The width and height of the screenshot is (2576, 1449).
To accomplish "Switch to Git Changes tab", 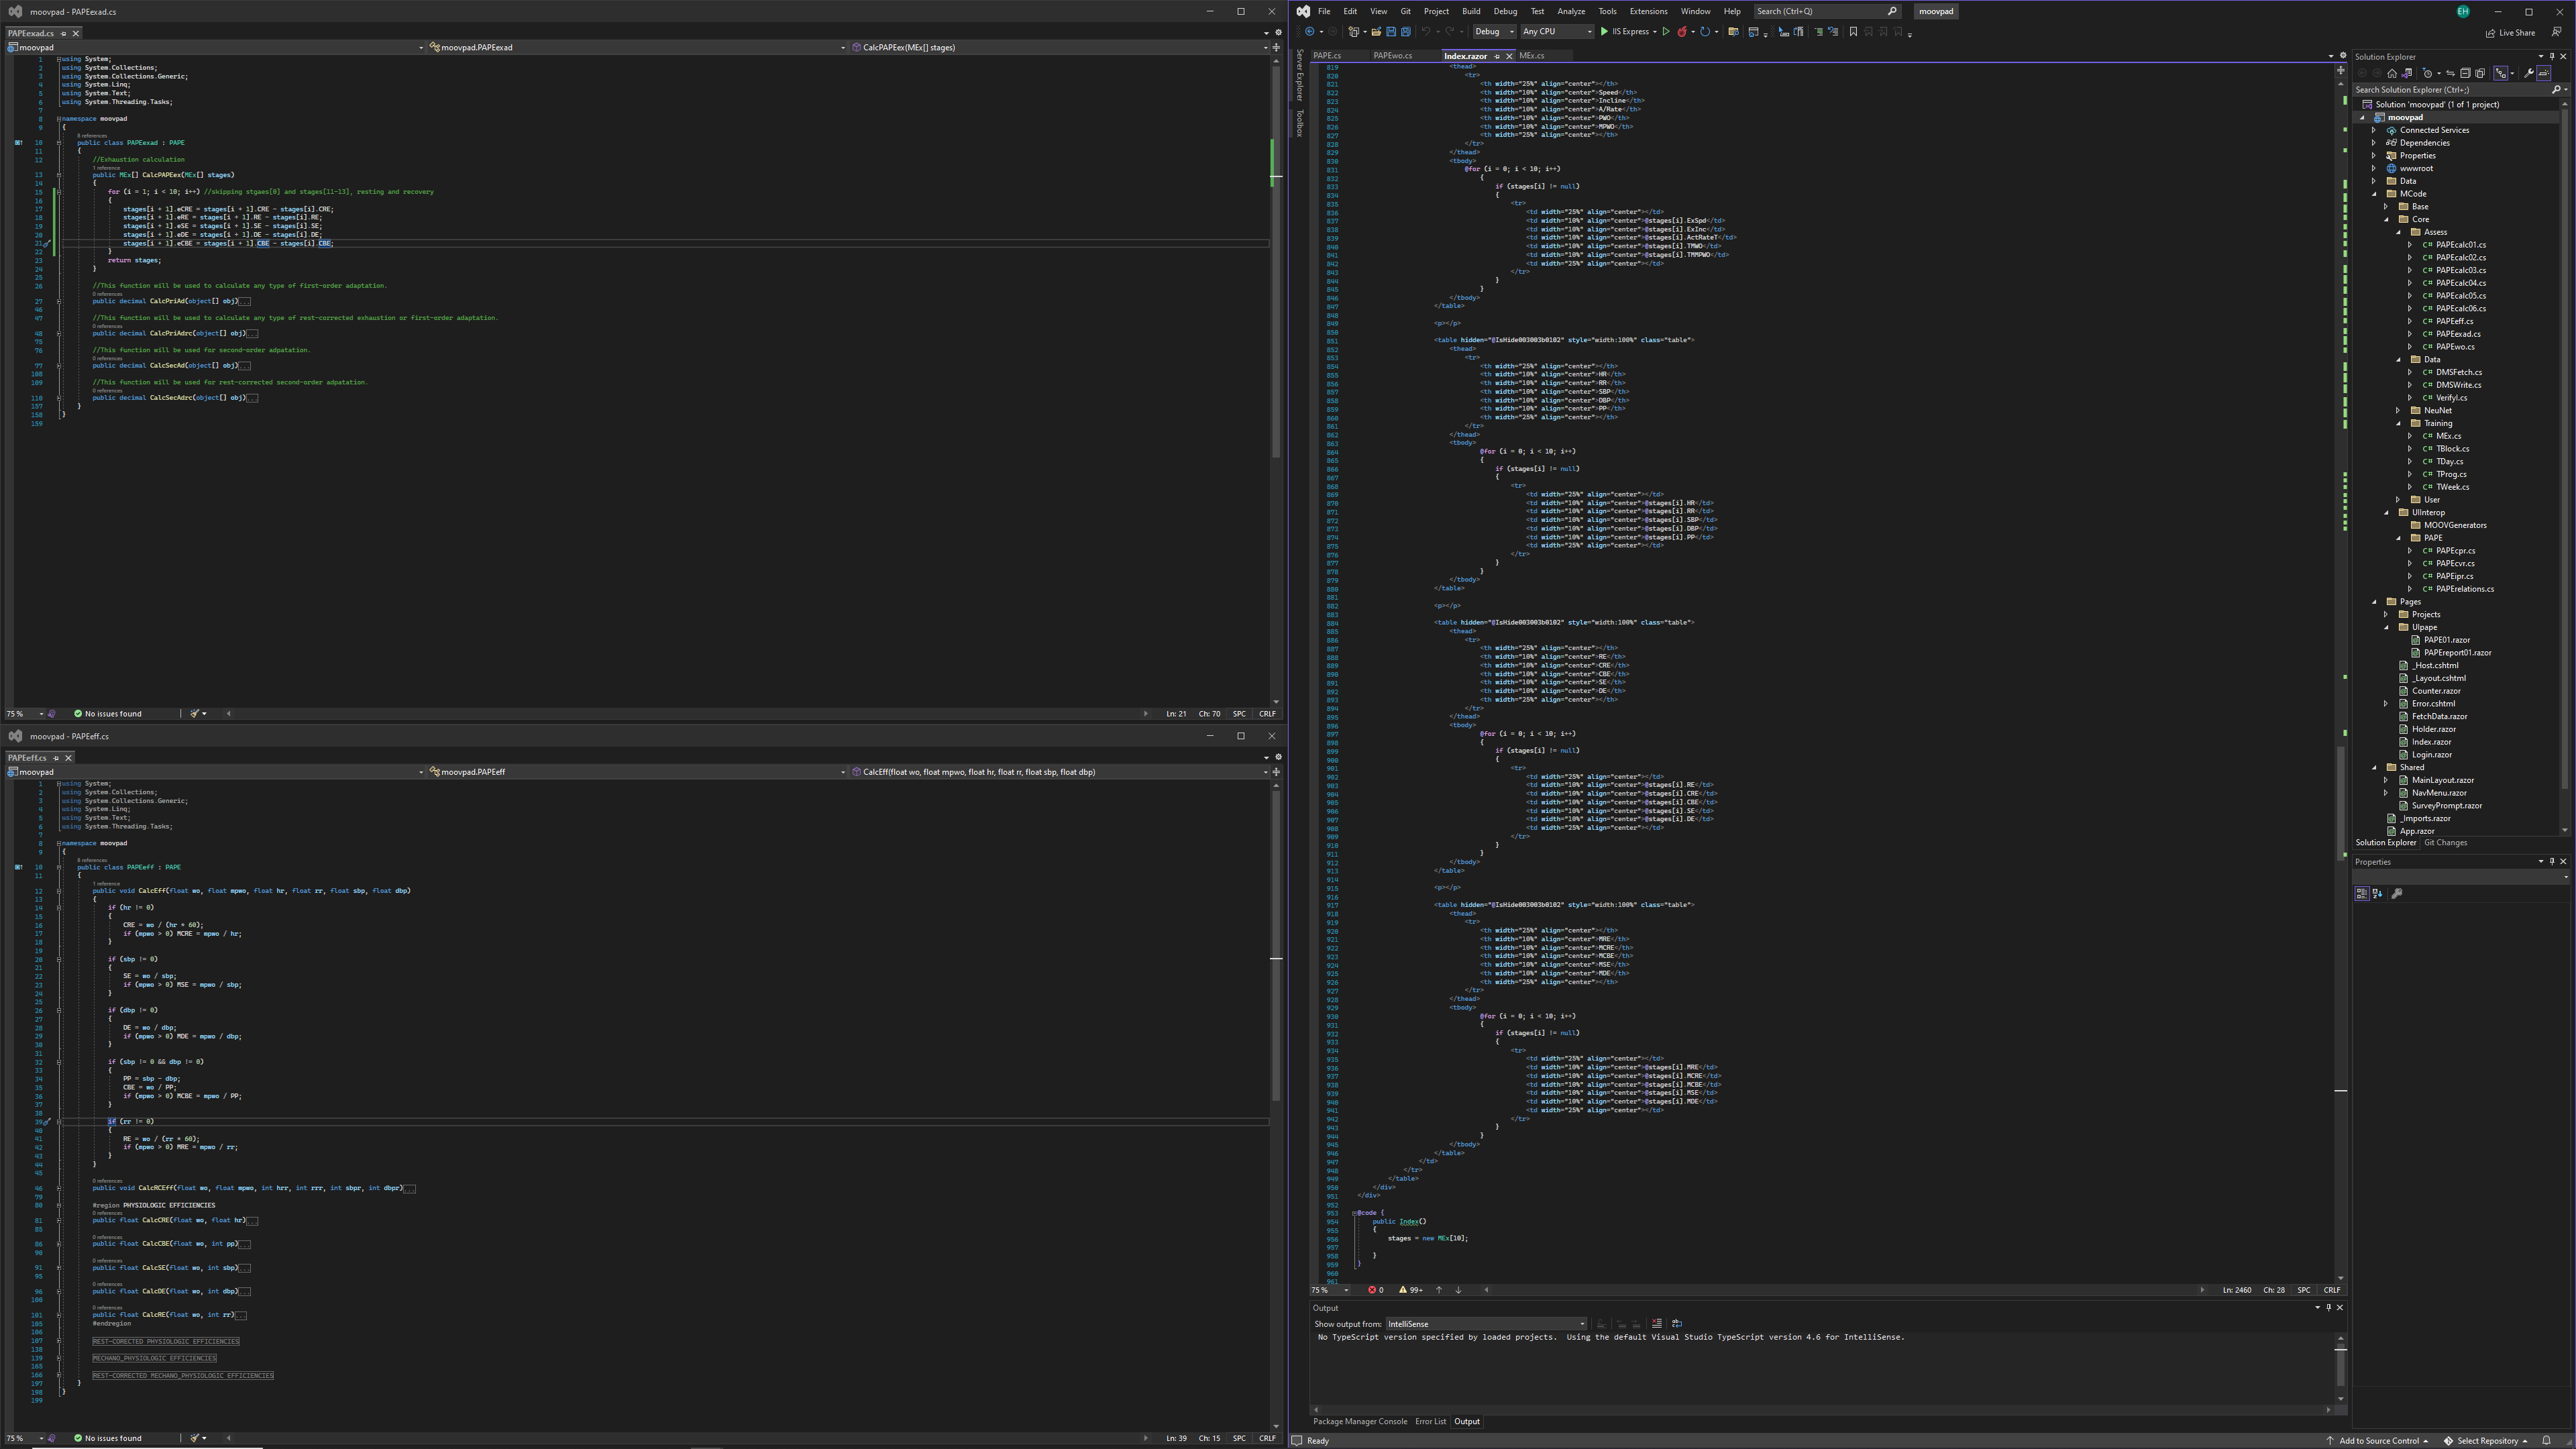I will click(x=2445, y=843).
